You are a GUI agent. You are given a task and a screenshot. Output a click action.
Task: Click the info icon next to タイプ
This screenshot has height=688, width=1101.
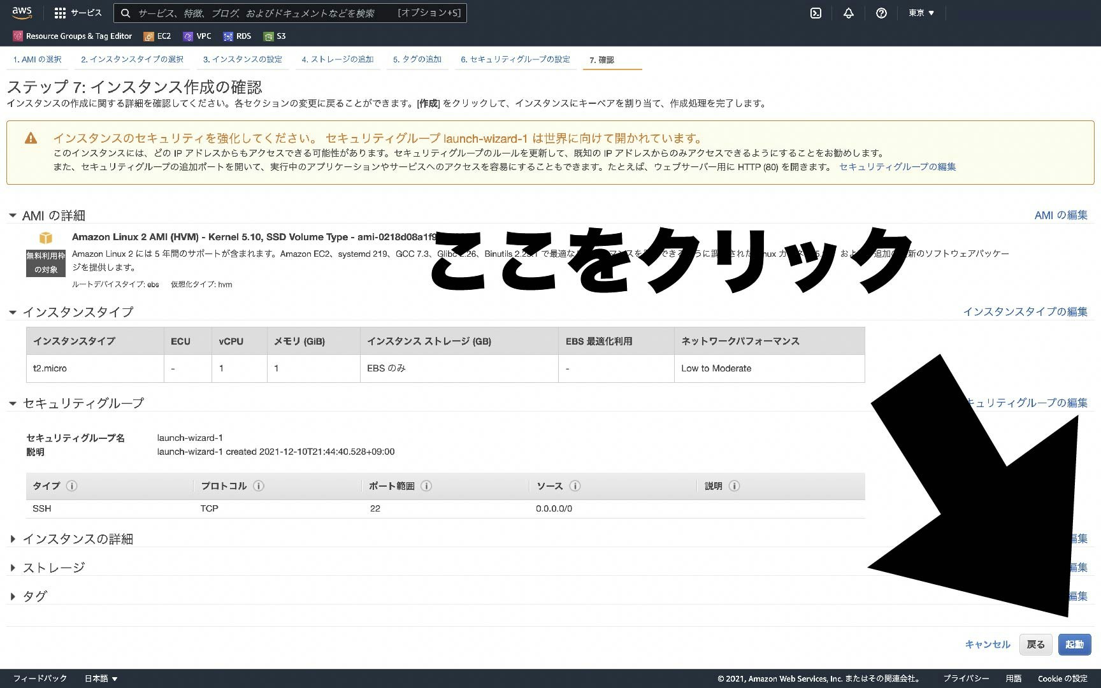click(72, 486)
